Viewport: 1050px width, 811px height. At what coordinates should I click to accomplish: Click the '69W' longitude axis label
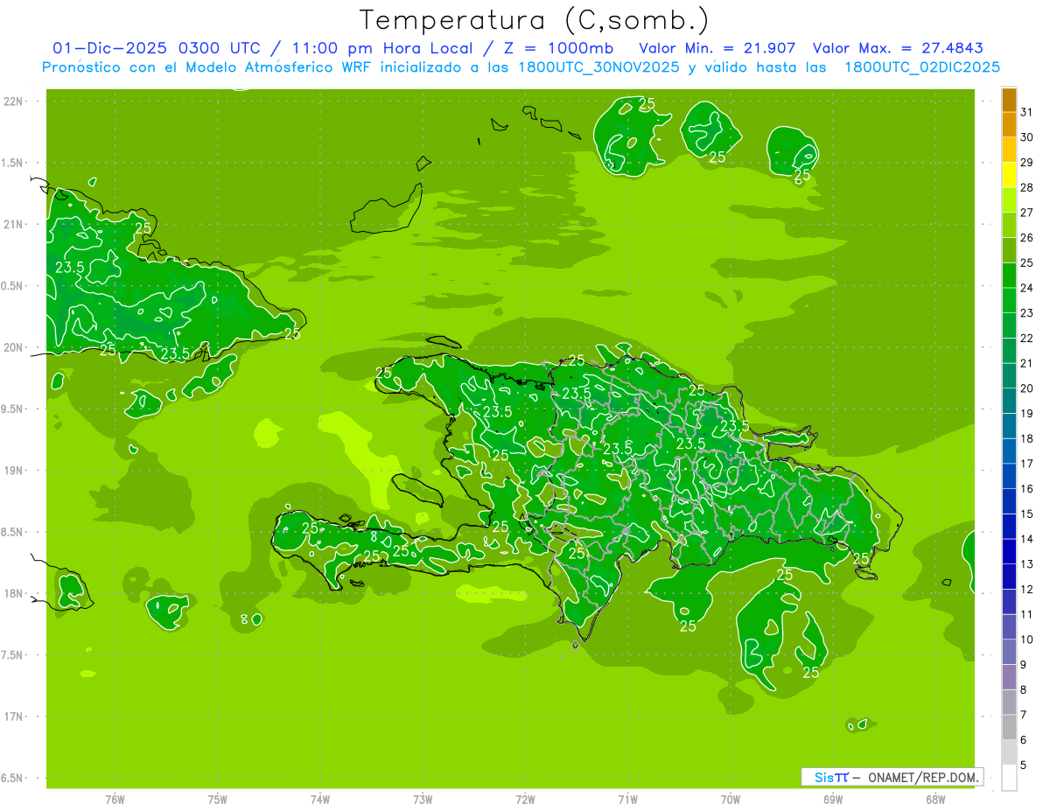pyautogui.click(x=832, y=799)
